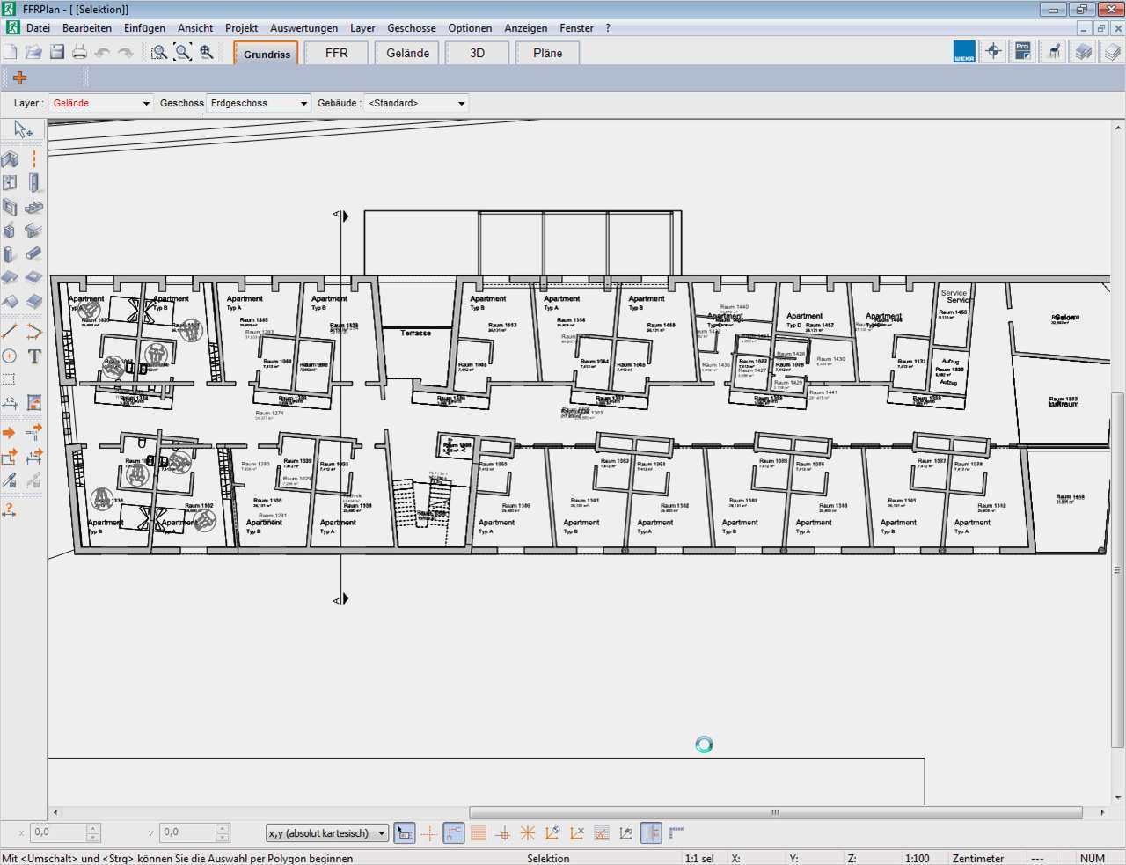Toggle the cursor input mode button

click(405, 832)
